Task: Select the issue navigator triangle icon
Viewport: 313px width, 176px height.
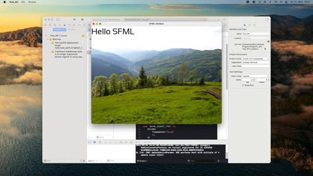Action: point(65,25)
